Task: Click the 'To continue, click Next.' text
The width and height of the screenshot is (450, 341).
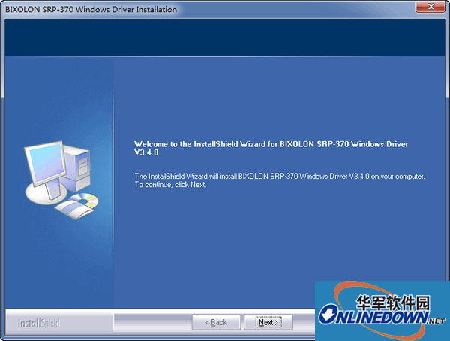Action: coord(170,185)
